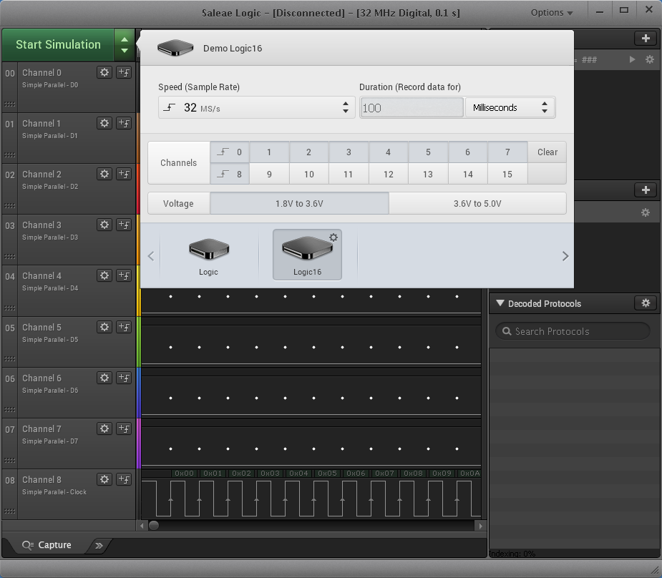The height and width of the screenshot is (578, 662).
Task: Enable channel 15 in Channels grid
Action: pyautogui.click(x=507, y=174)
